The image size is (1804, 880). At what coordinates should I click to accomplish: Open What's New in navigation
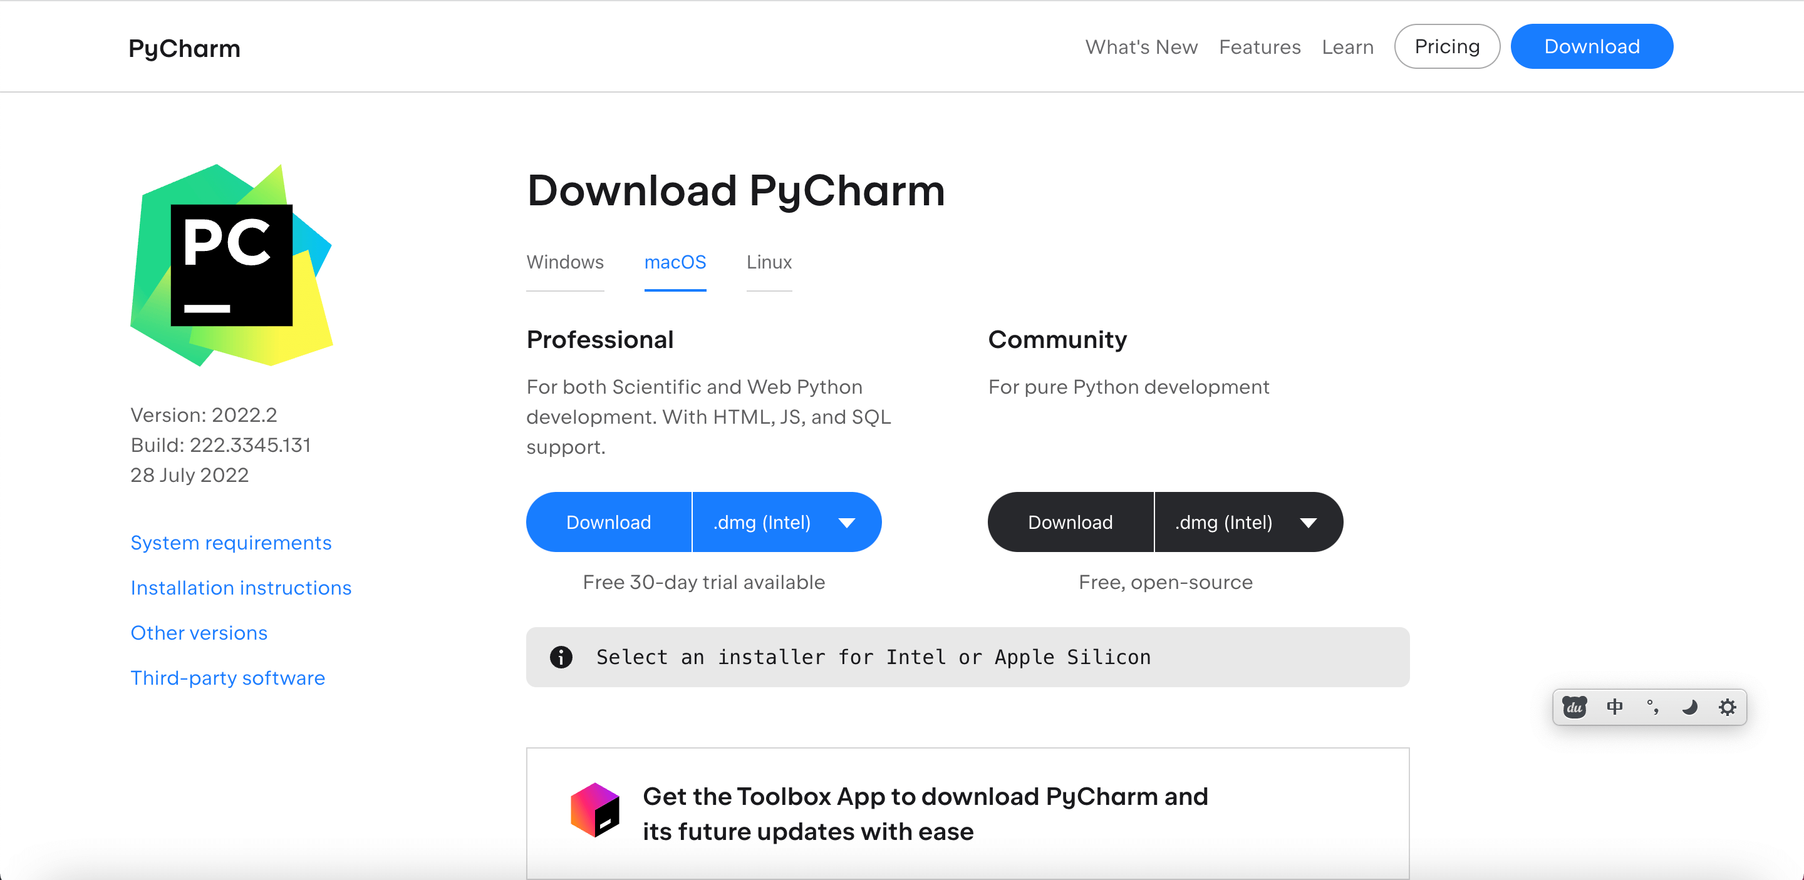pyautogui.click(x=1141, y=47)
